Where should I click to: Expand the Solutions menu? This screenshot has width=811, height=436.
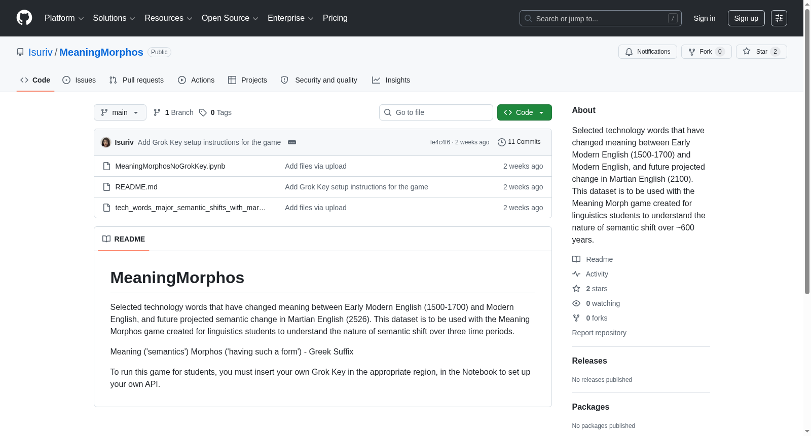click(x=114, y=18)
